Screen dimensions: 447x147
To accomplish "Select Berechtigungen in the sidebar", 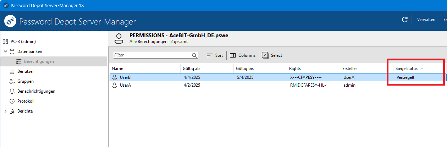I will click(x=39, y=61).
